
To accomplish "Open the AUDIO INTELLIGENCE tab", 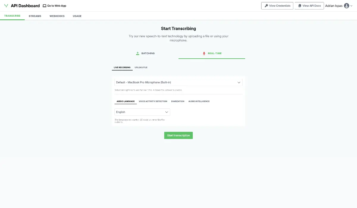I will [x=198, y=101].
